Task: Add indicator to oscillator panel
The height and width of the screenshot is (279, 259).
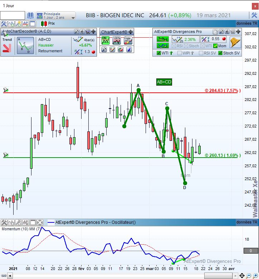Action: click(x=11, y=222)
